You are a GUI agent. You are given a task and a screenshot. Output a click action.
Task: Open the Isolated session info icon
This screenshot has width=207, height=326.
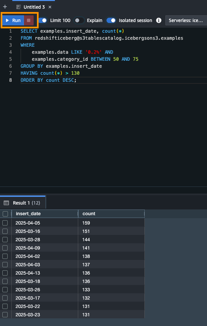(x=159, y=20)
